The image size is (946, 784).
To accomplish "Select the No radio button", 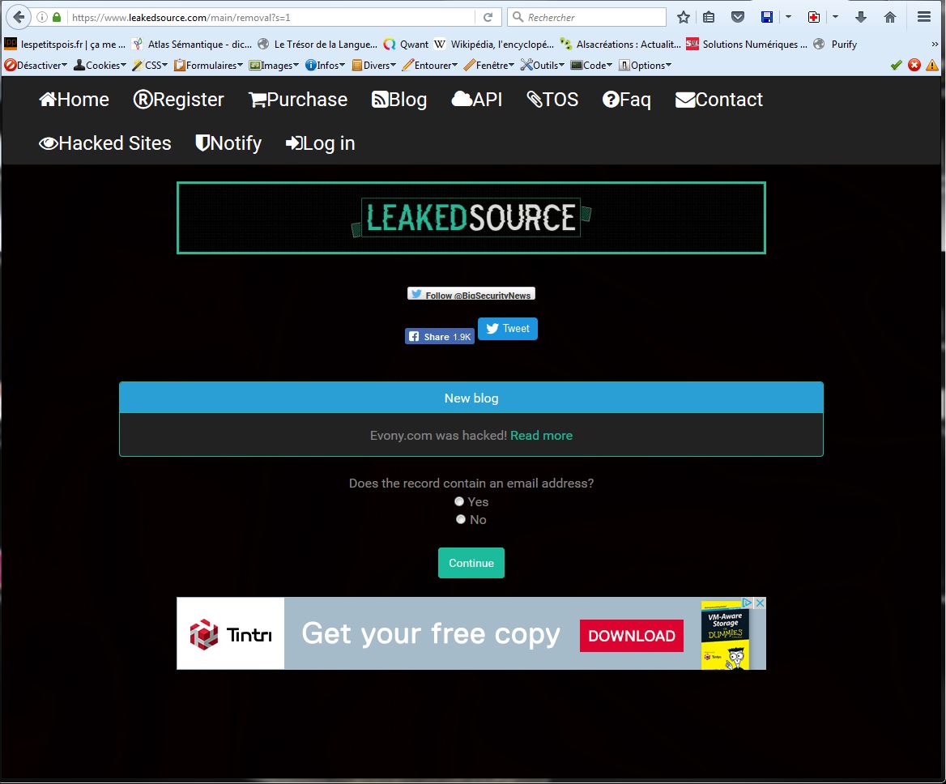I will pos(461,519).
